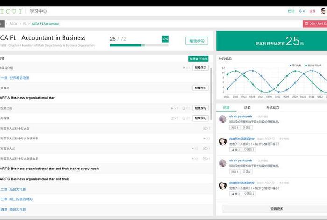Image resolution: width=327 pixels, height=220 pixels.
Task: Click avatar of topmost oh oh yeah yeah post
Action: [x=223, y=119]
